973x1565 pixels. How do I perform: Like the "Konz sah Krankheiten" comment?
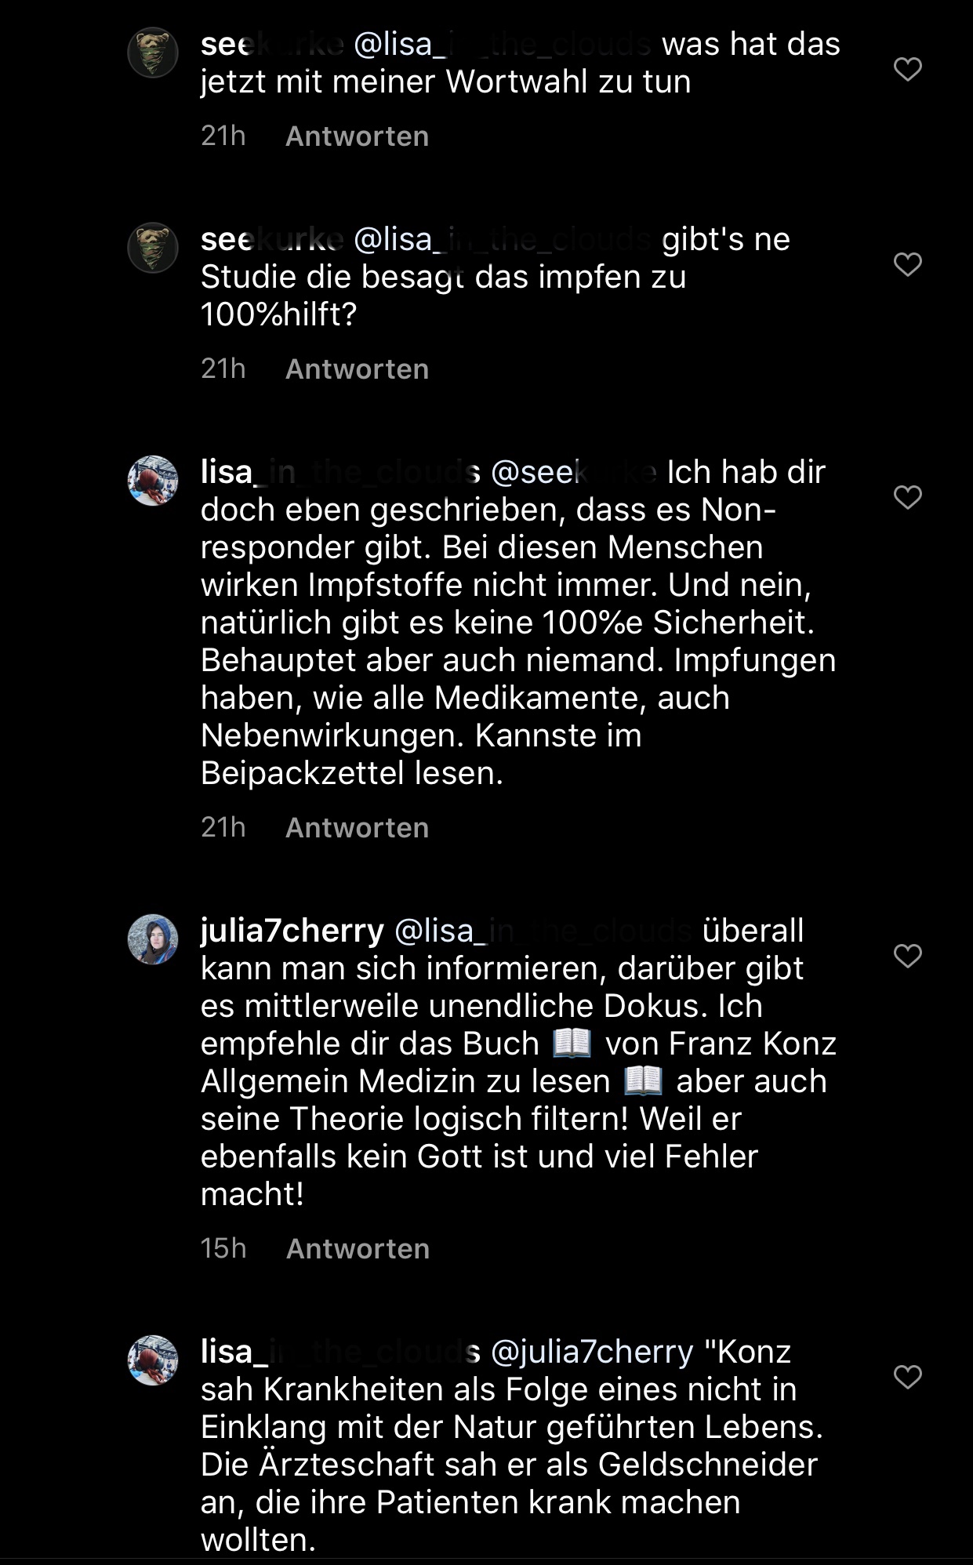click(x=907, y=1377)
